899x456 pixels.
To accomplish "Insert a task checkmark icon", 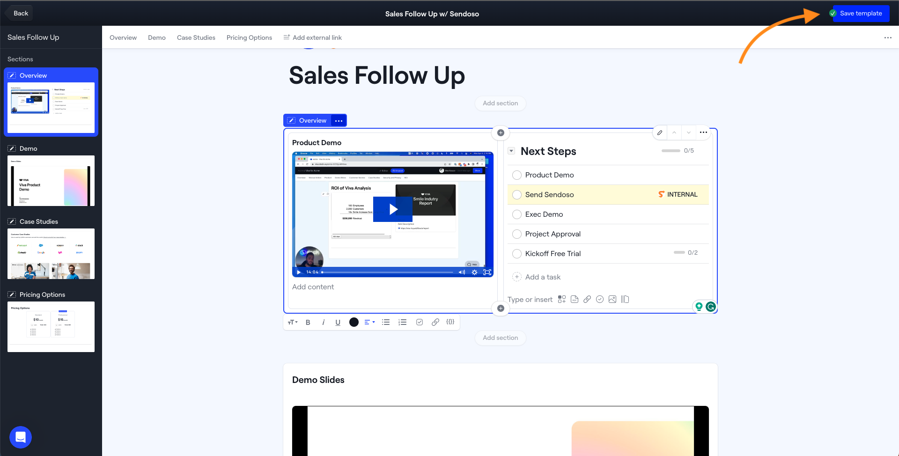I will 600,299.
